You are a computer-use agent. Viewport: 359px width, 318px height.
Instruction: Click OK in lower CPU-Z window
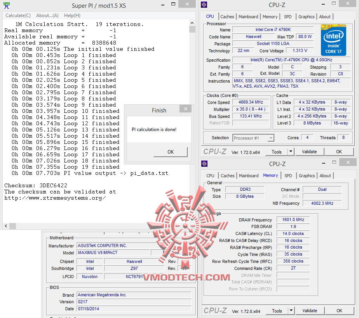click(339, 311)
